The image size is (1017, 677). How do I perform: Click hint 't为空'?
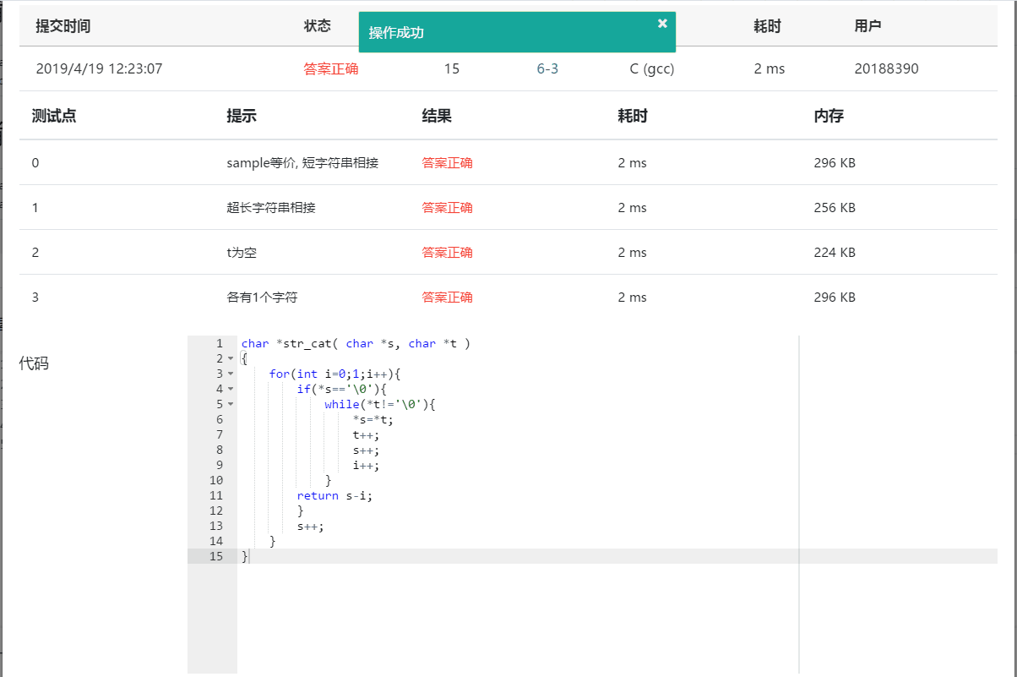tap(242, 252)
